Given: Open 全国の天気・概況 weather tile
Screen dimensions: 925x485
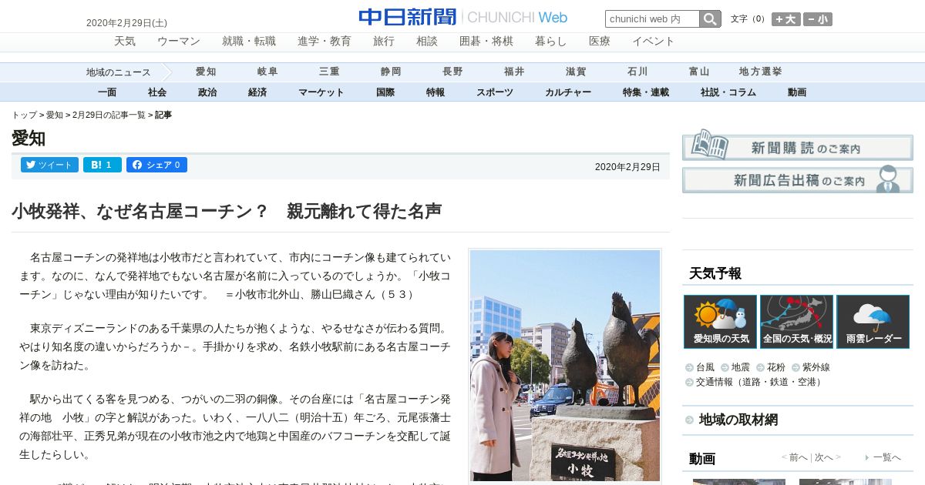Looking at the screenshot, I should [x=797, y=322].
